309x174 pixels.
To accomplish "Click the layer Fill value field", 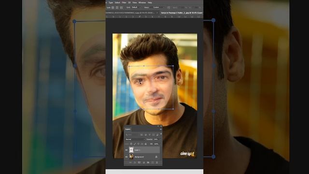I will tap(156, 144).
